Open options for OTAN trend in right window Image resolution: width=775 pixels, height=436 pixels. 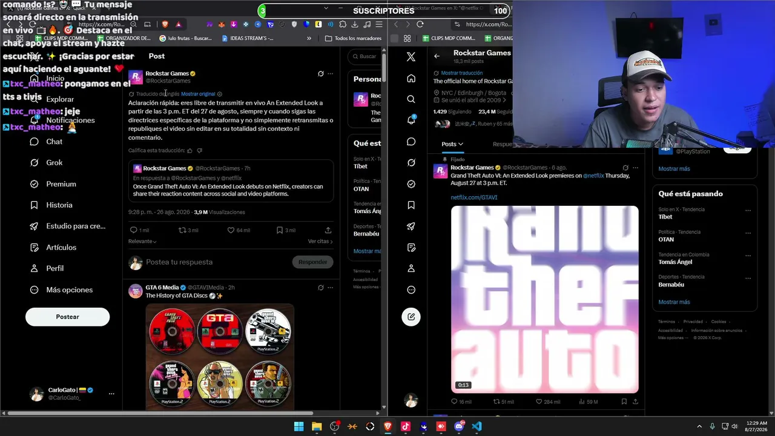[x=748, y=233]
